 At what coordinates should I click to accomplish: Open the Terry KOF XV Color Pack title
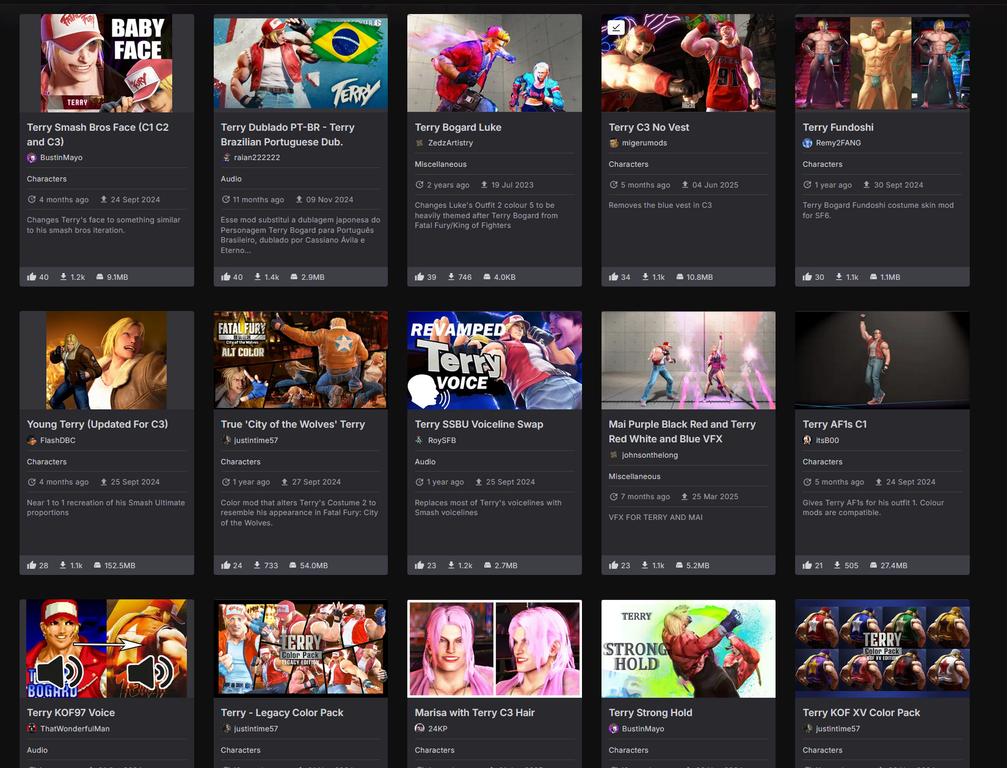point(861,712)
